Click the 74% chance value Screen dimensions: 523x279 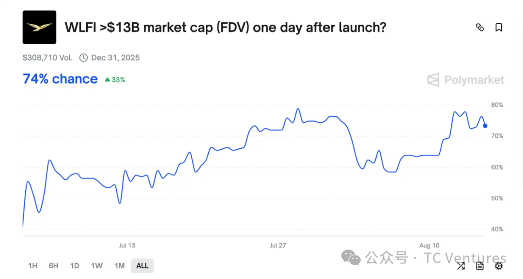pyautogui.click(x=60, y=79)
